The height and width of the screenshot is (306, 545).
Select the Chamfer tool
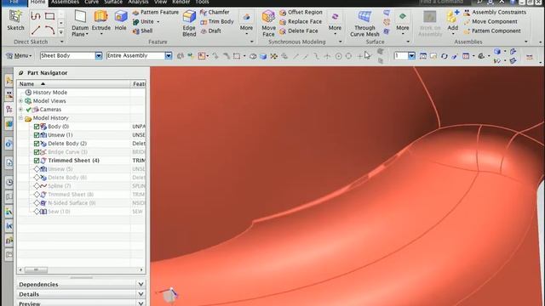coord(215,12)
